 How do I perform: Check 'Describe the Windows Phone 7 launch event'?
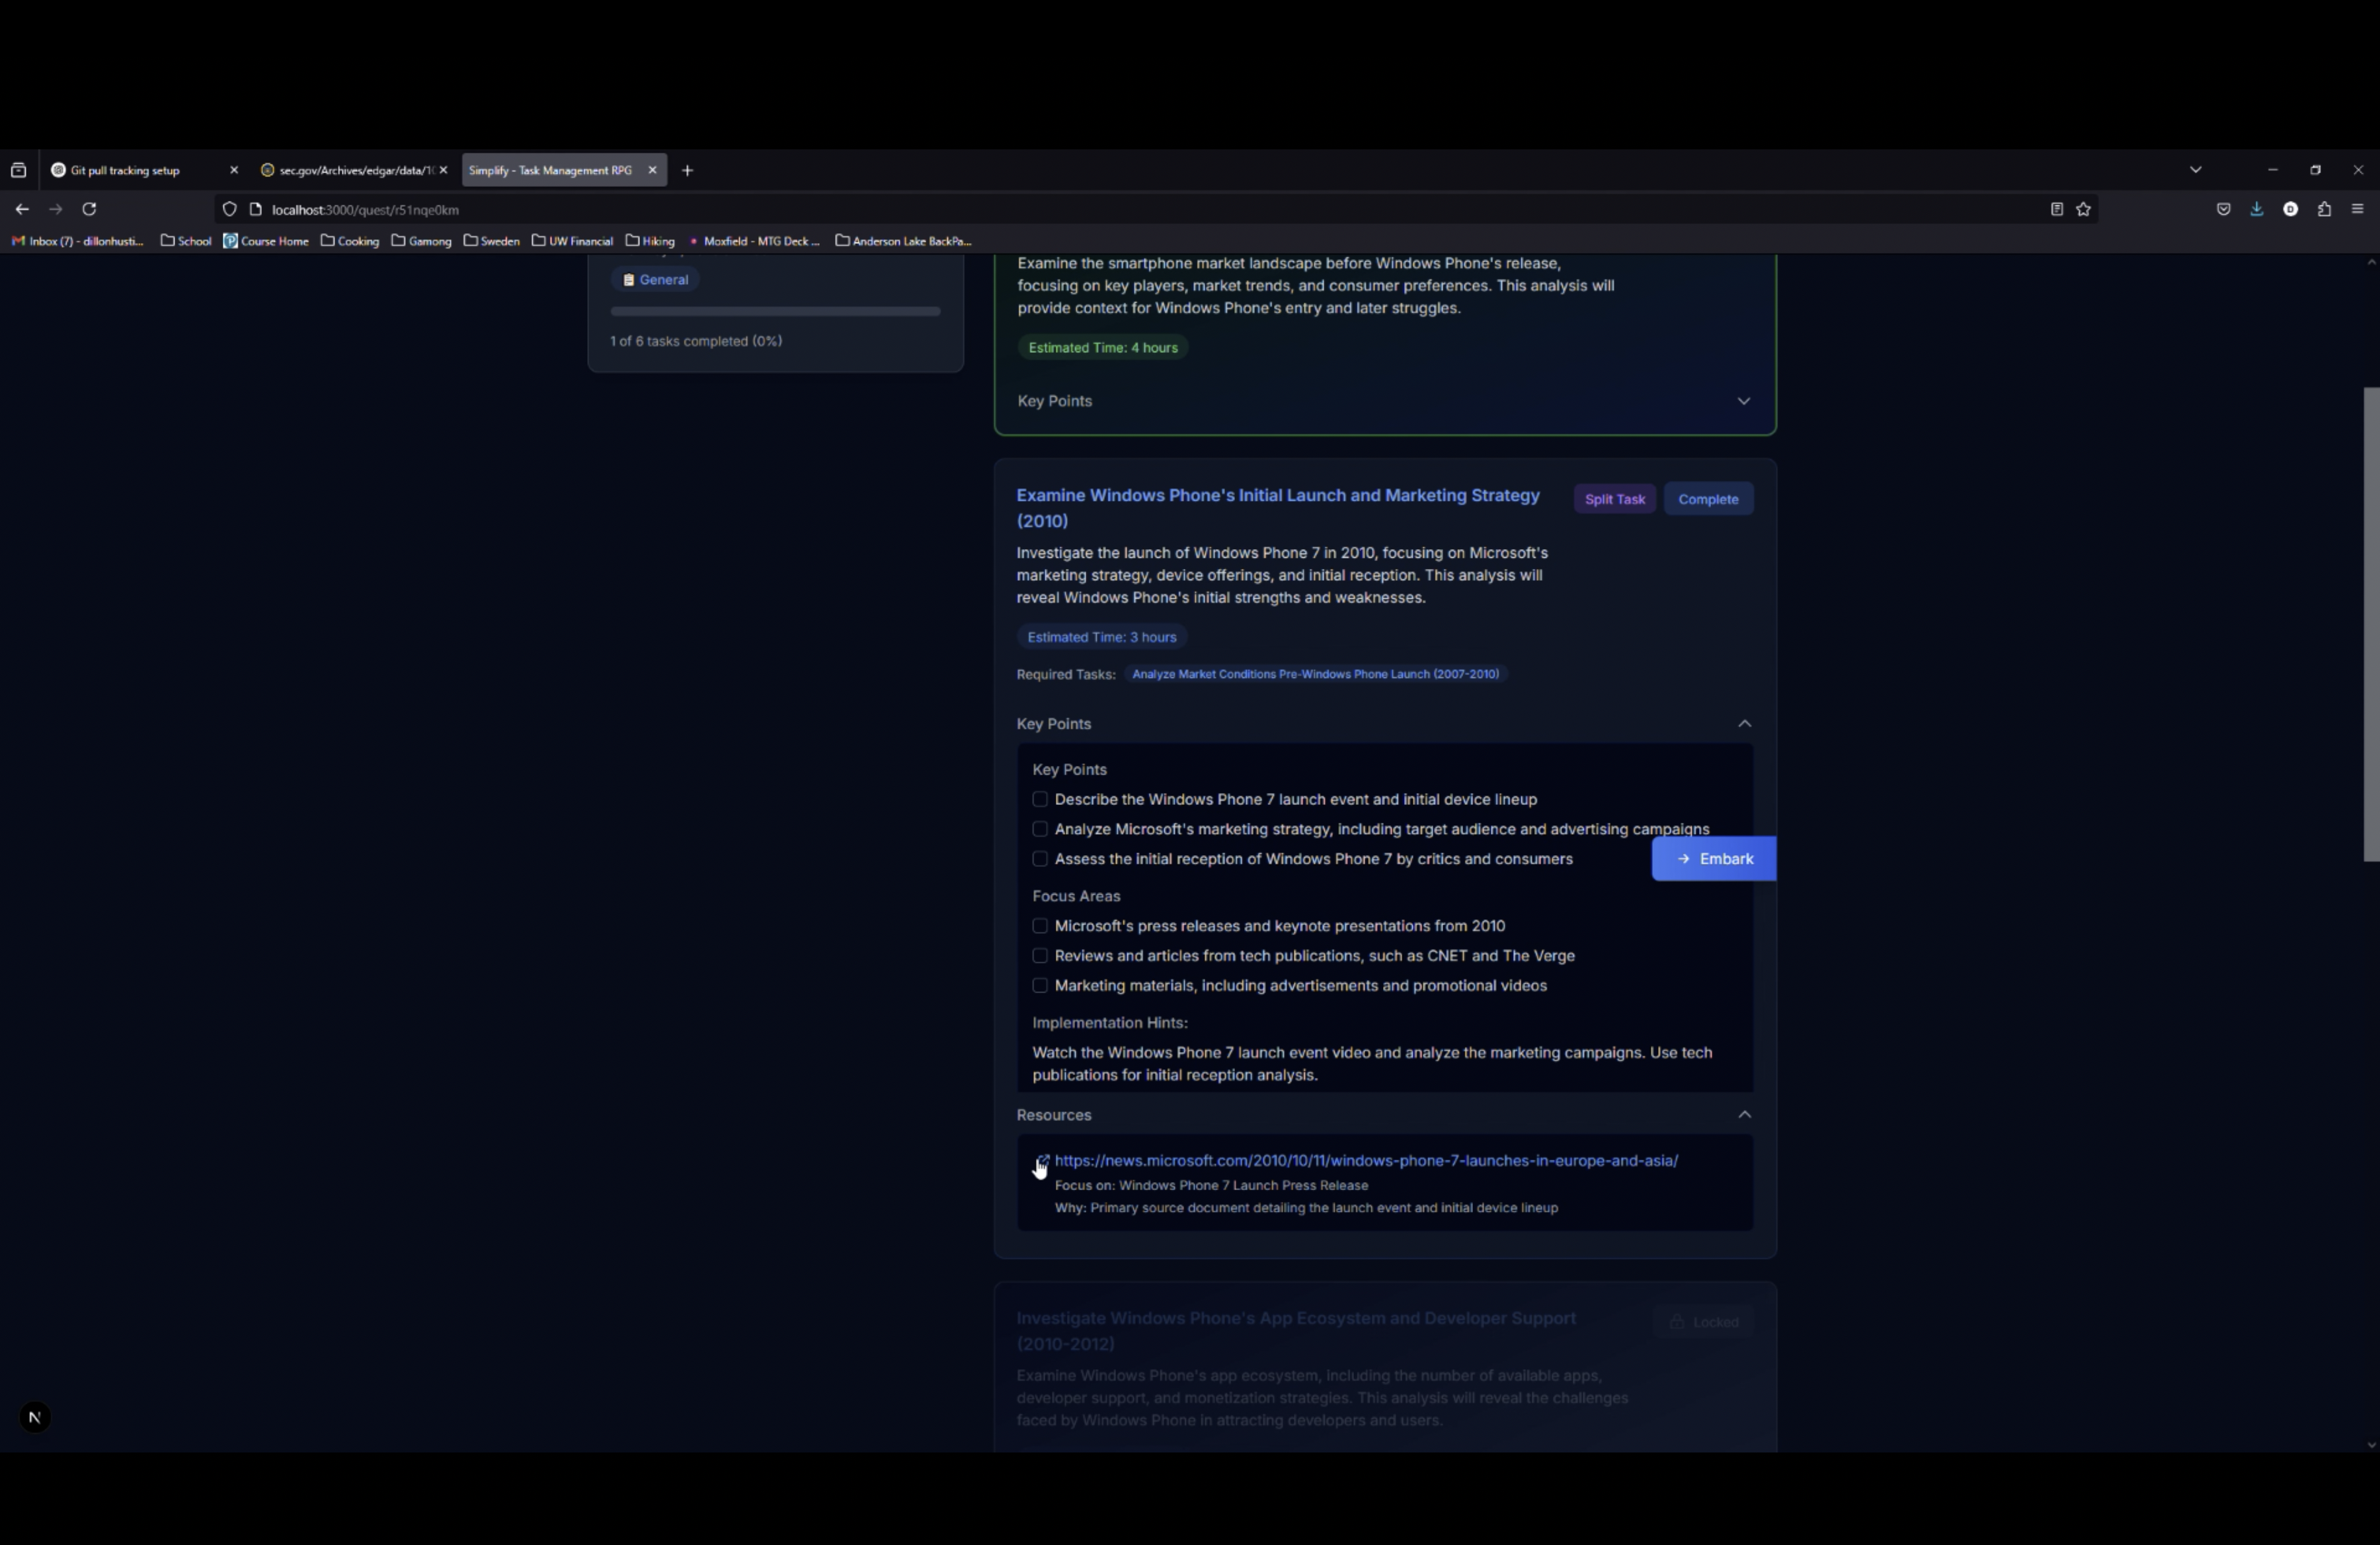tap(1040, 800)
